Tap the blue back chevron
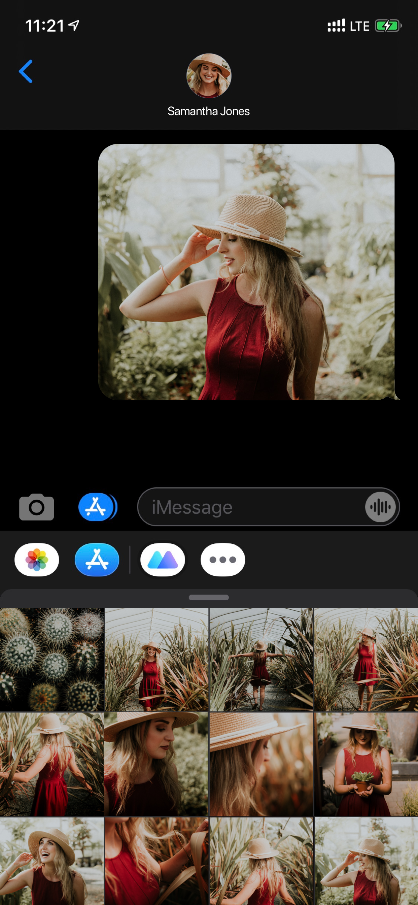Screen dimensions: 418x905 click(x=26, y=71)
